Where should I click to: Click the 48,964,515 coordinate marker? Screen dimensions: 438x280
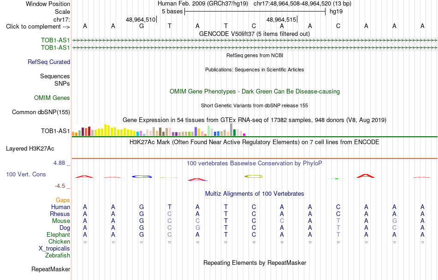click(x=281, y=20)
